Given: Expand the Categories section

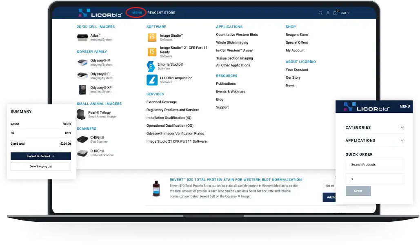Looking at the screenshot, I should (375, 128).
